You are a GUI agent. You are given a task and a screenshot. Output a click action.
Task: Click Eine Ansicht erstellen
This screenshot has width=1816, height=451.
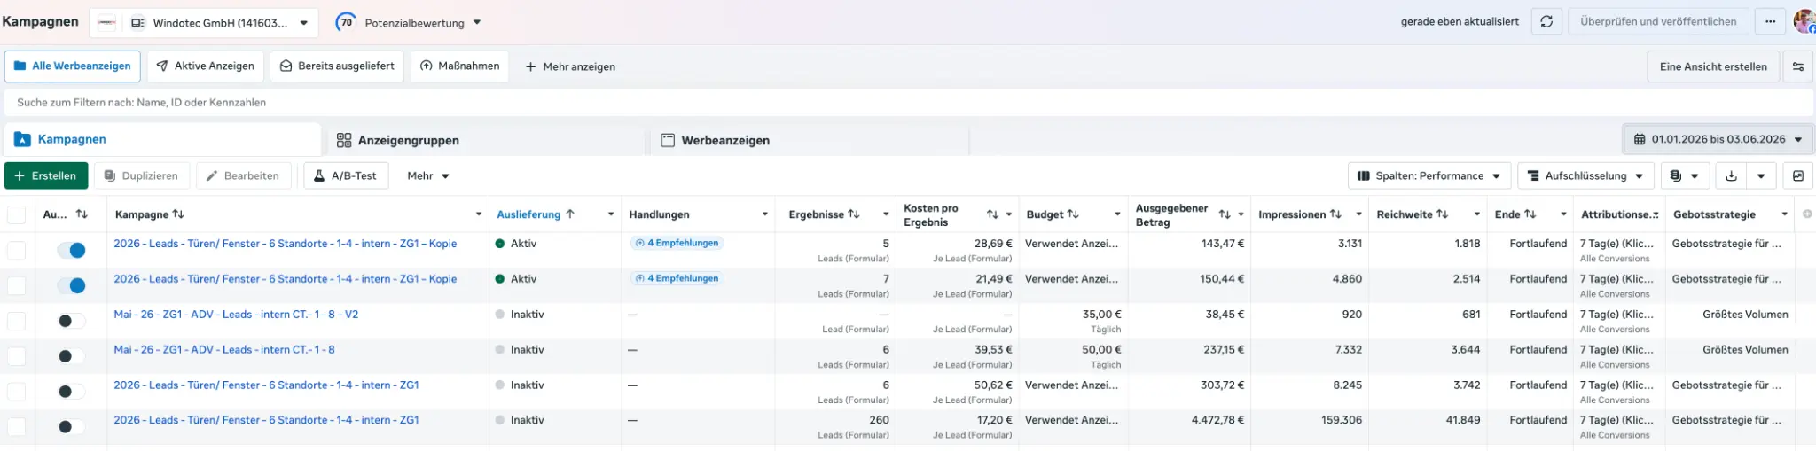pos(1713,66)
